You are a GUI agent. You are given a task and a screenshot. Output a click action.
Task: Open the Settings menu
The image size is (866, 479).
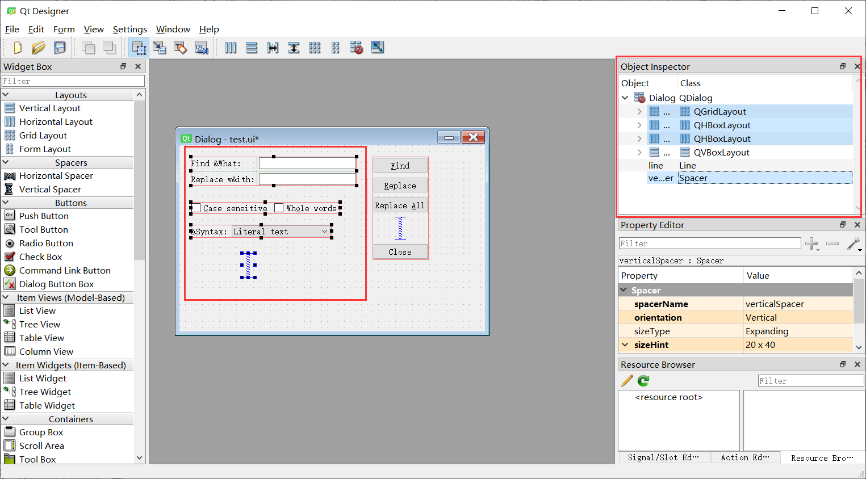pyautogui.click(x=130, y=29)
